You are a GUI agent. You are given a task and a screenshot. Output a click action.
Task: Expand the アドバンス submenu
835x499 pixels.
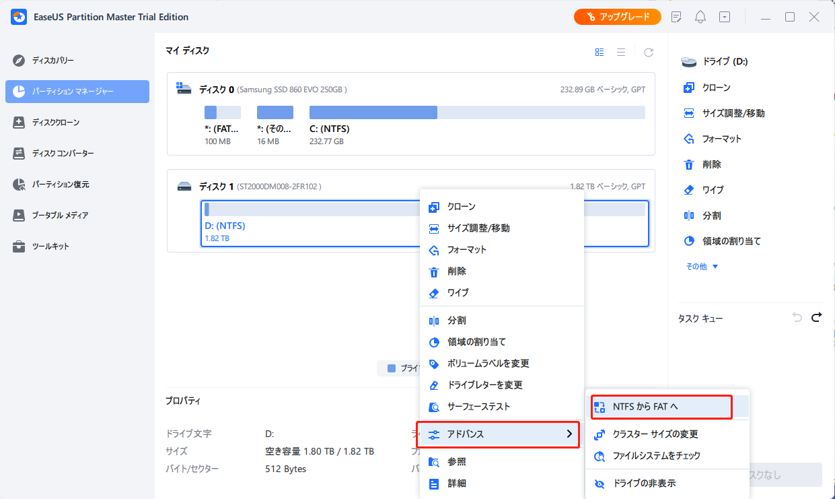(x=498, y=434)
